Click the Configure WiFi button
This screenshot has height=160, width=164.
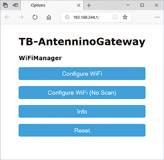[82, 73]
